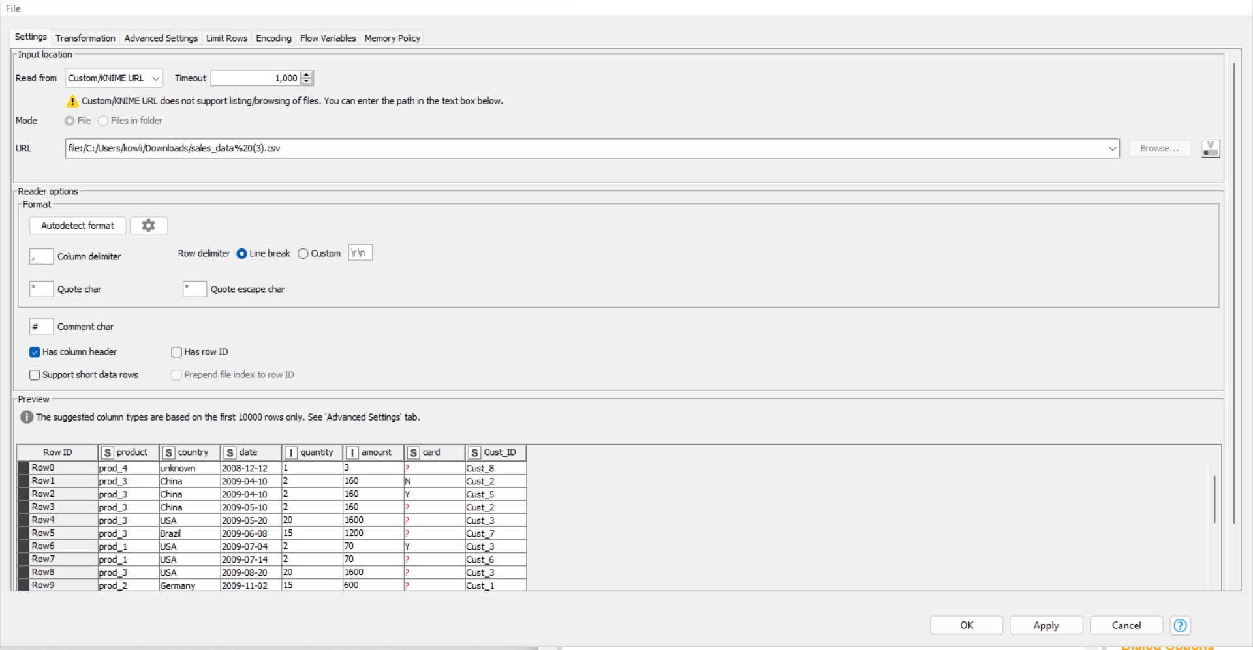Viewport: 1253px width, 650px height.
Task: Open the Read from dropdown
Action: pos(114,78)
